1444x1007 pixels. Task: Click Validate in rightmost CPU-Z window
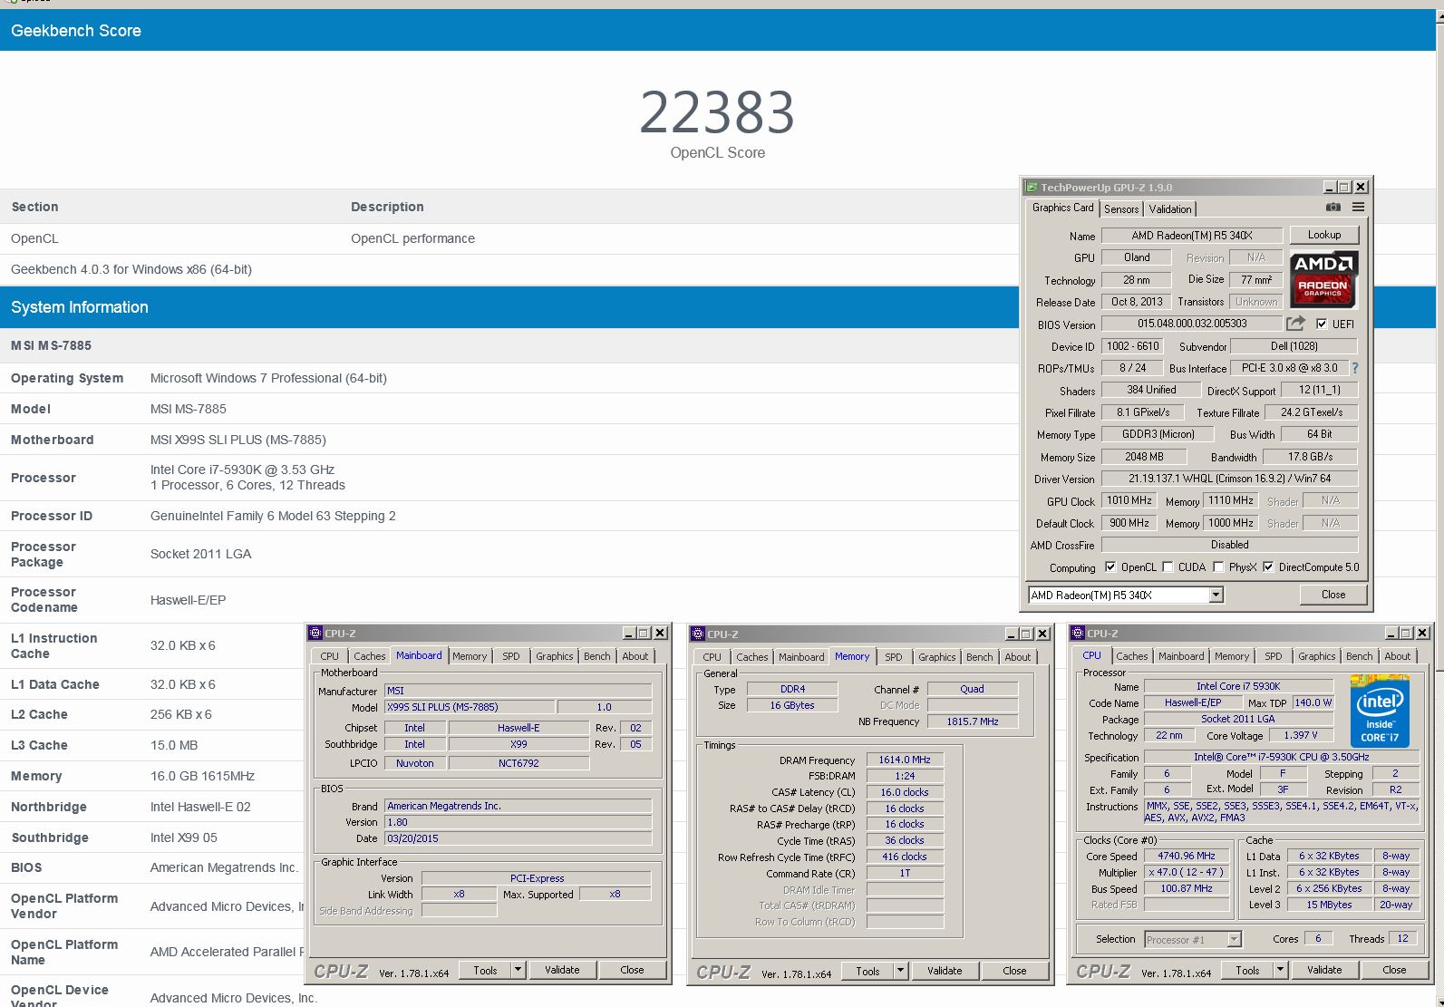tap(1324, 970)
